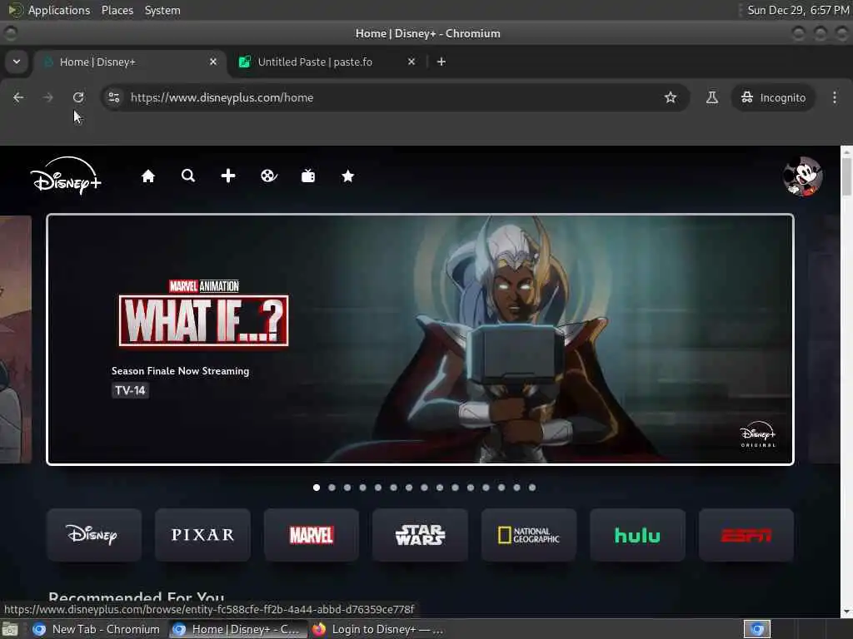This screenshot has width=853, height=639.
Task: View site information icon in address bar
Action: tap(113, 97)
